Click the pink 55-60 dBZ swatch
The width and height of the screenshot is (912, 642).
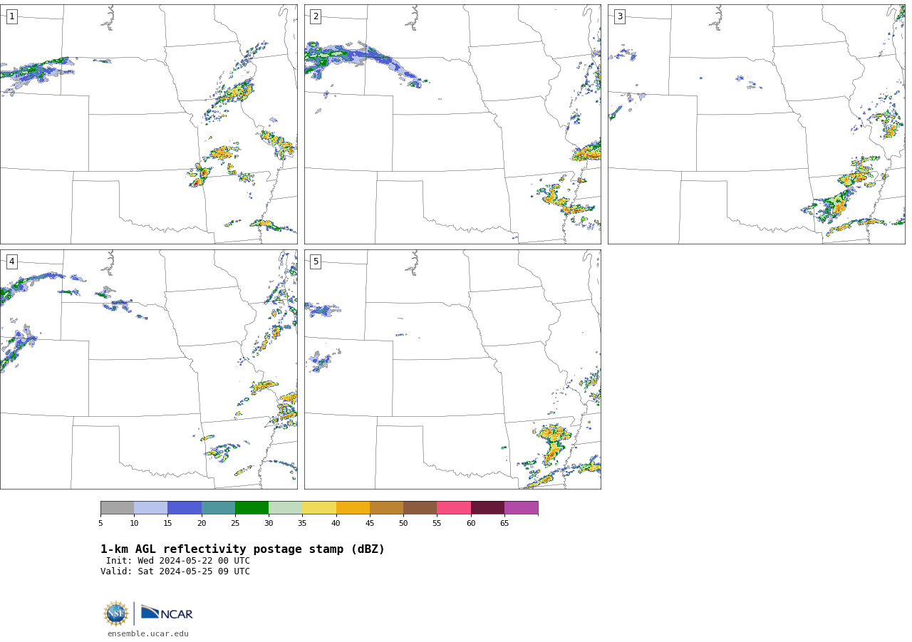coord(454,508)
